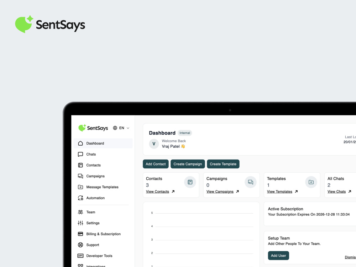Click the Vraj Patel user name
The image size is (356, 267).
click(171, 146)
